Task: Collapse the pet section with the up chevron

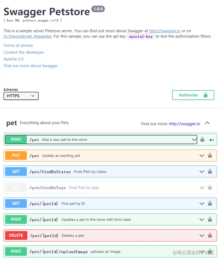Action: pyautogui.click(x=207, y=123)
